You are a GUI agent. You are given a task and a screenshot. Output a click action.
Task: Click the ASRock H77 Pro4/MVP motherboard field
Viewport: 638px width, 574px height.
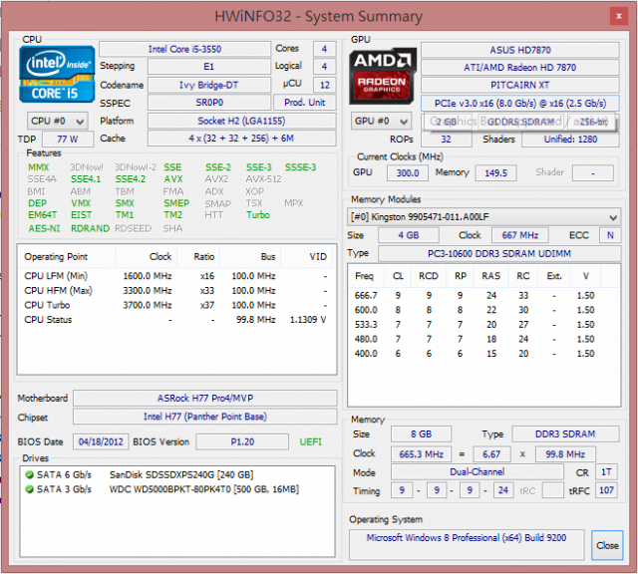click(205, 398)
